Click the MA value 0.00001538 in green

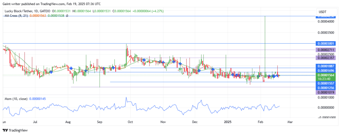click(56, 16)
